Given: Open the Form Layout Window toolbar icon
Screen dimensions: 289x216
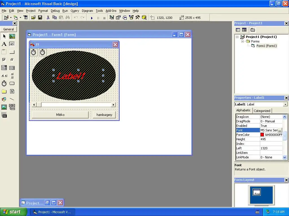Looking at the screenshot, I should (x=125, y=18).
